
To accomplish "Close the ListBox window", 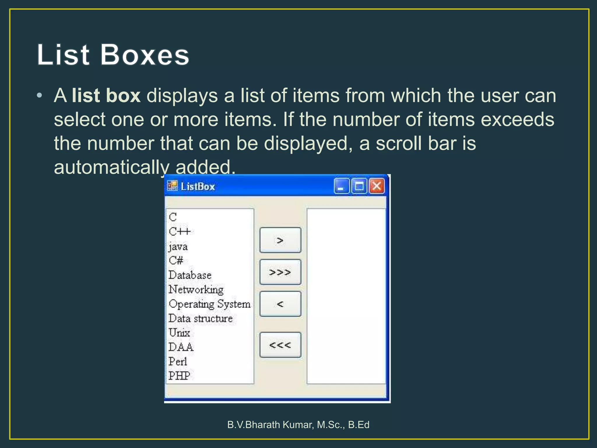I will 377,186.
